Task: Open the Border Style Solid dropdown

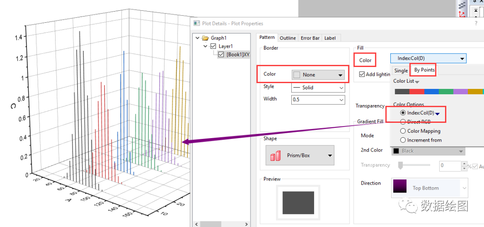Action: [x=318, y=88]
